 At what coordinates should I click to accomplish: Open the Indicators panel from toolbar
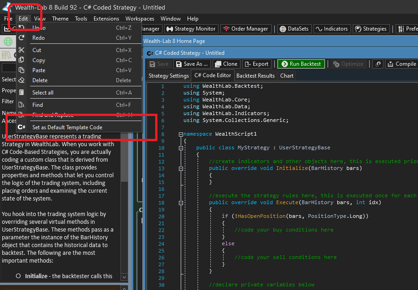(331, 29)
